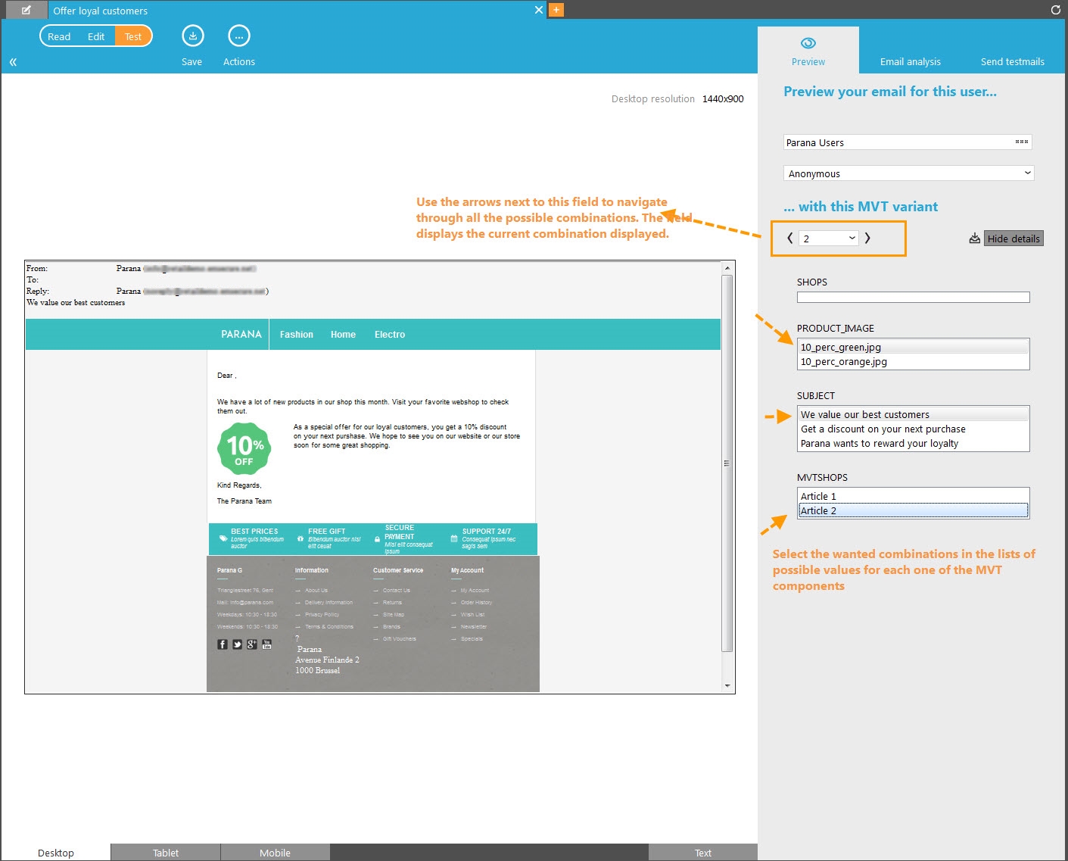Screen dimensions: 1068x861
Task: Click the SHOPS input field
Action: tap(913, 298)
